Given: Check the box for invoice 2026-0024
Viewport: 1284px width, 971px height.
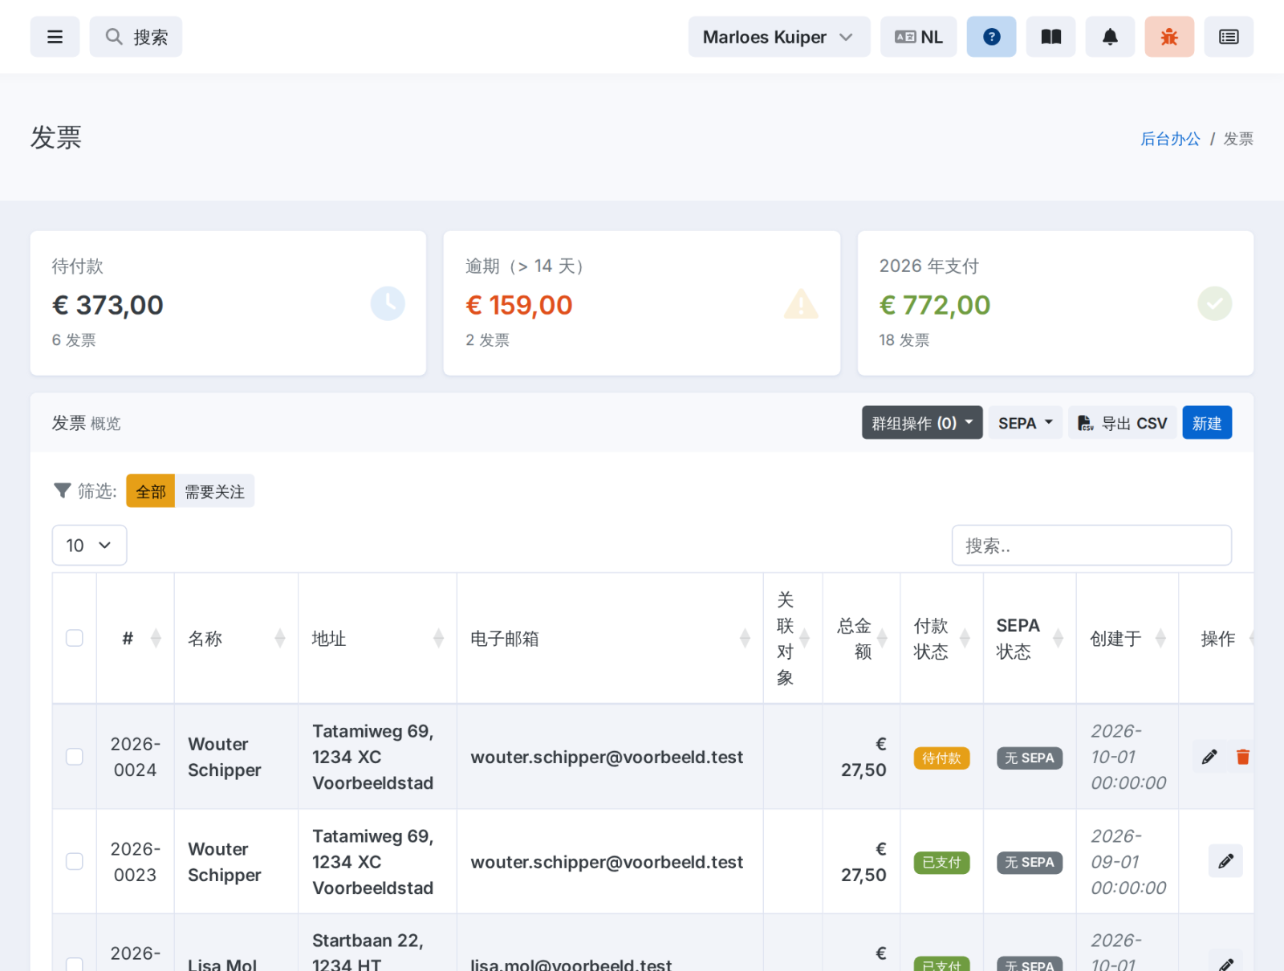Looking at the screenshot, I should (75, 757).
